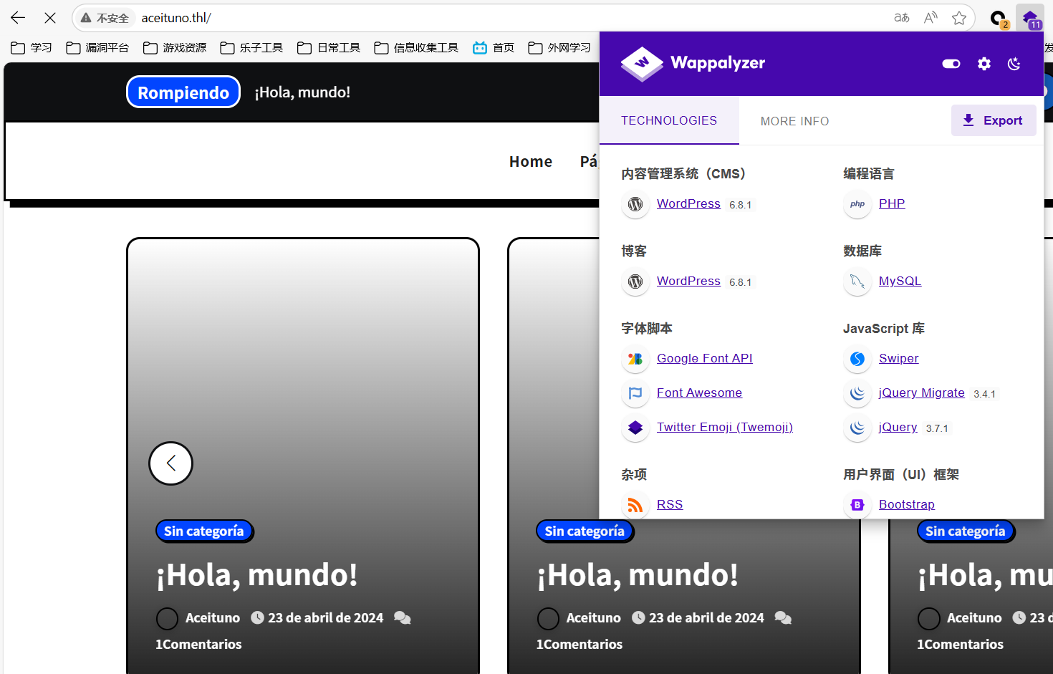Image resolution: width=1053 pixels, height=674 pixels.
Task: Click the PHP logo icon
Action: coord(857,204)
